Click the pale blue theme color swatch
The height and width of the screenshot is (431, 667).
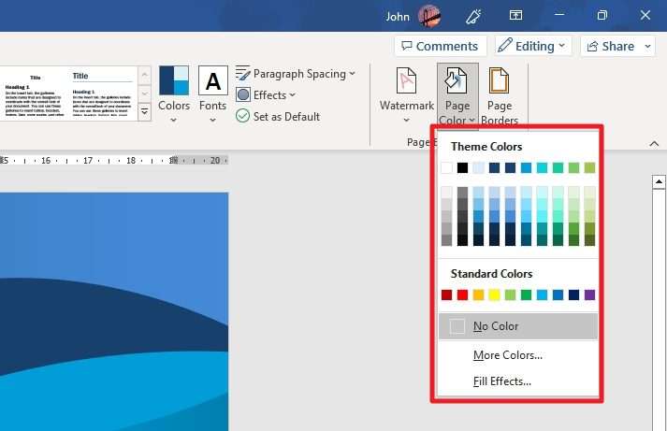[478, 168]
